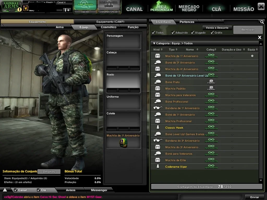This screenshot has height=200, width=267.
Task: Click the yellow alert notification icon
Action: [x=20, y=9]
